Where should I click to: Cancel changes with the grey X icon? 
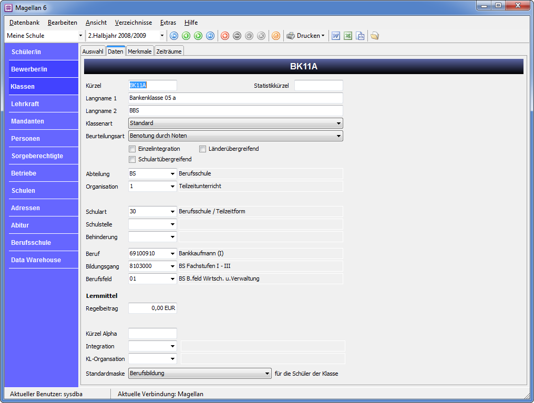point(261,36)
